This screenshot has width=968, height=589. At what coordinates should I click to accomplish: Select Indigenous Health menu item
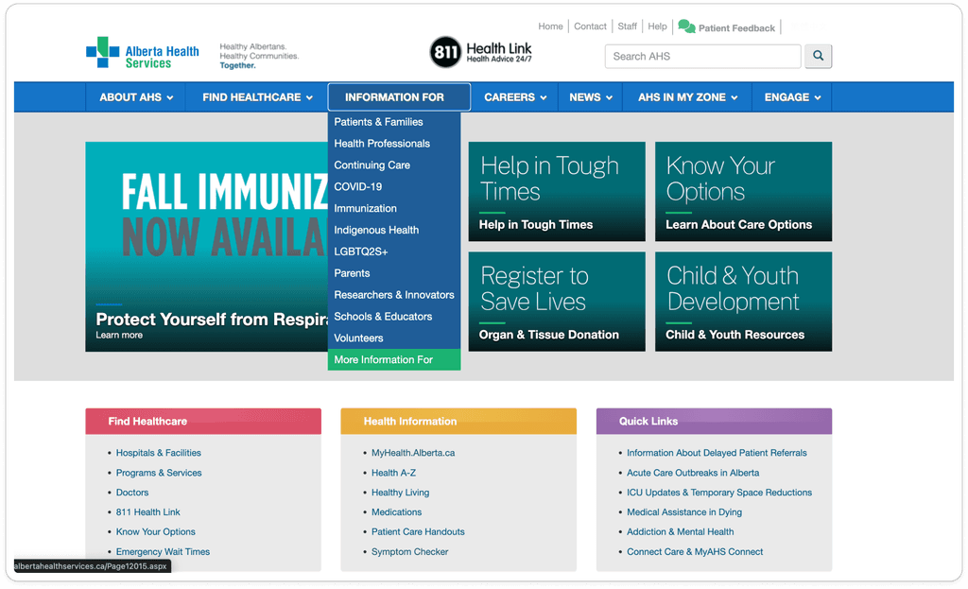click(x=394, y=231)
